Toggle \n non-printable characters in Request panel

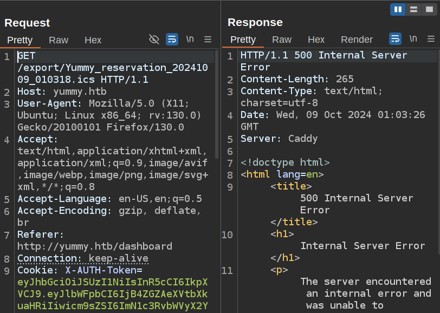click(x=190, y=39)
